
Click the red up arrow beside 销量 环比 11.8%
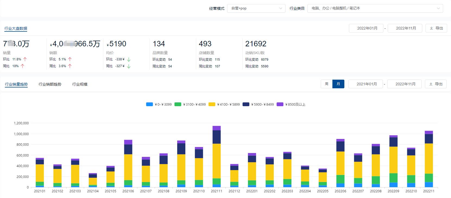point(25,59)
